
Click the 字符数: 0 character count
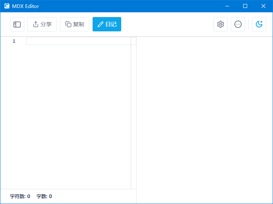pyautogui.click(x=20, y=196)
